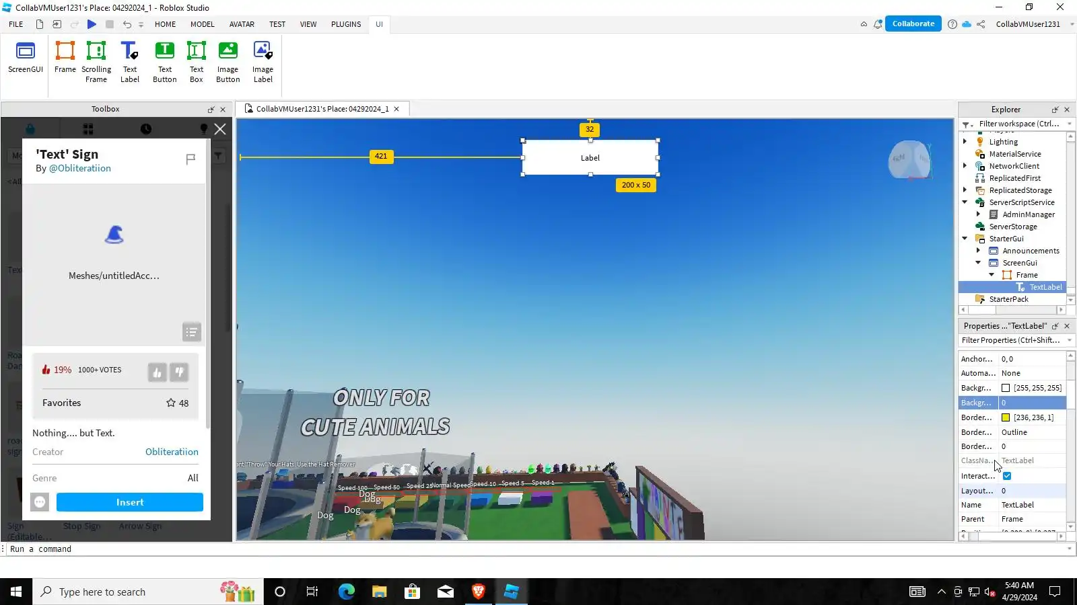
Task: Close the asset preview popup
Action: (x=220, y=129)
